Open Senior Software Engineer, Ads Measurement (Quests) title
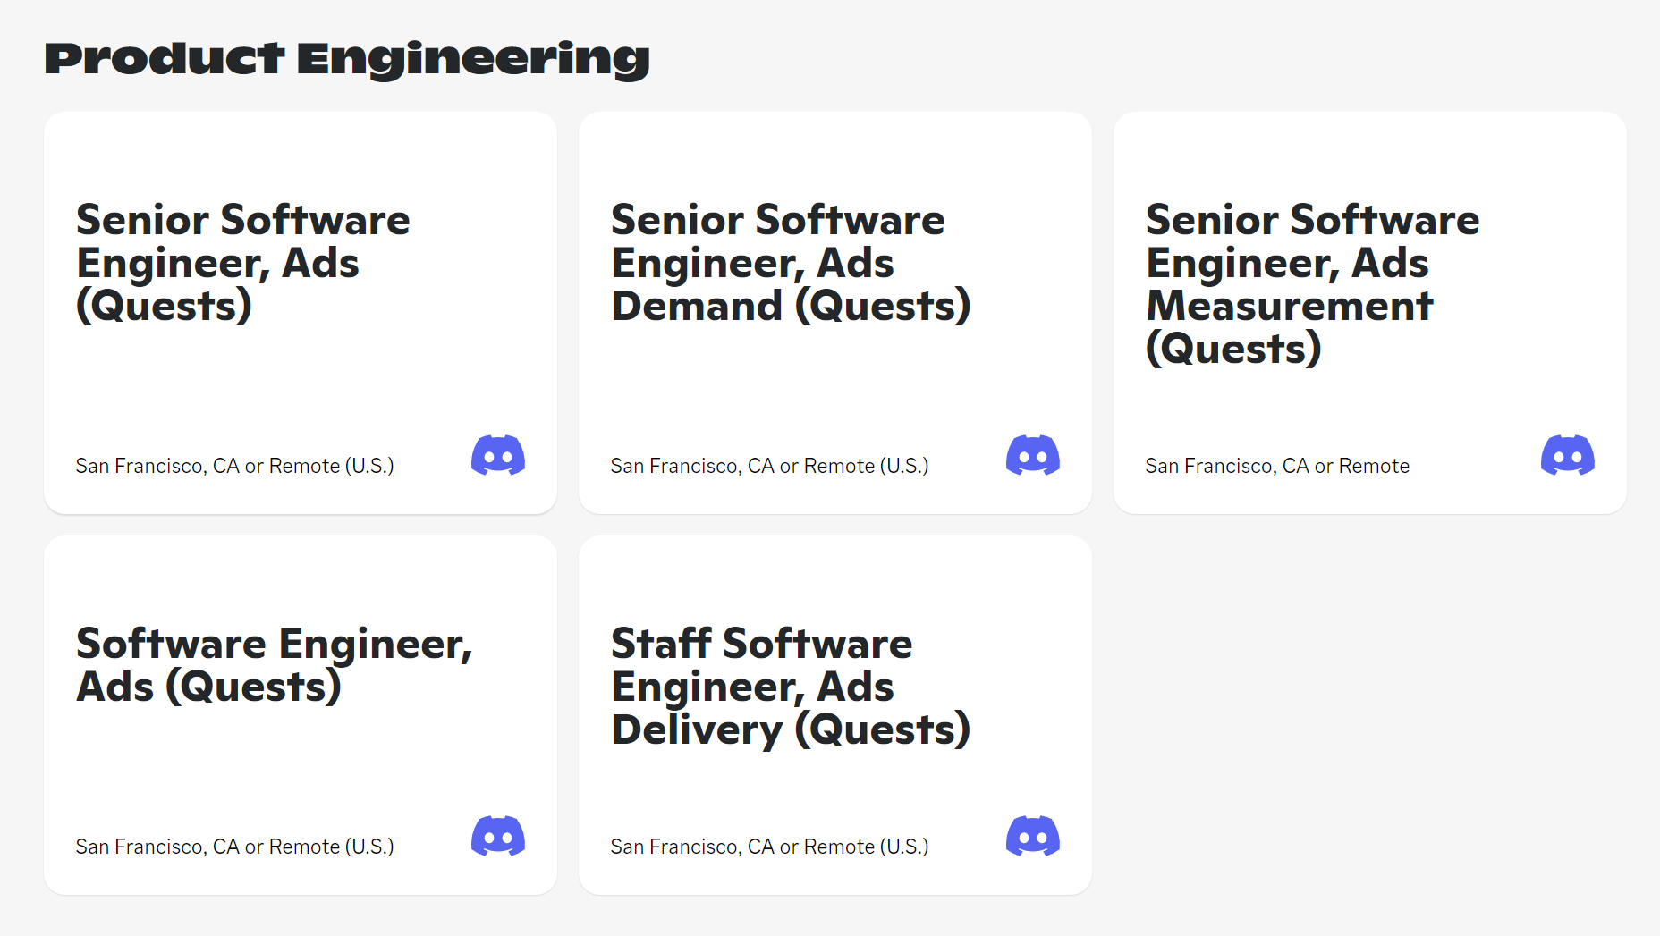Screen dimensions: 1660x936 click(x=1312, y=283)
